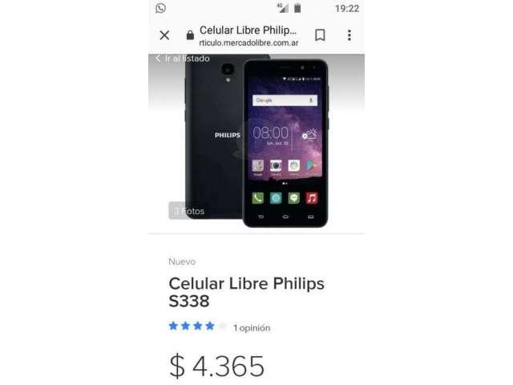Tap the first blue rating star
Image resolution: width=513 pixels, height=385 pixels.
tap(173, 326)
